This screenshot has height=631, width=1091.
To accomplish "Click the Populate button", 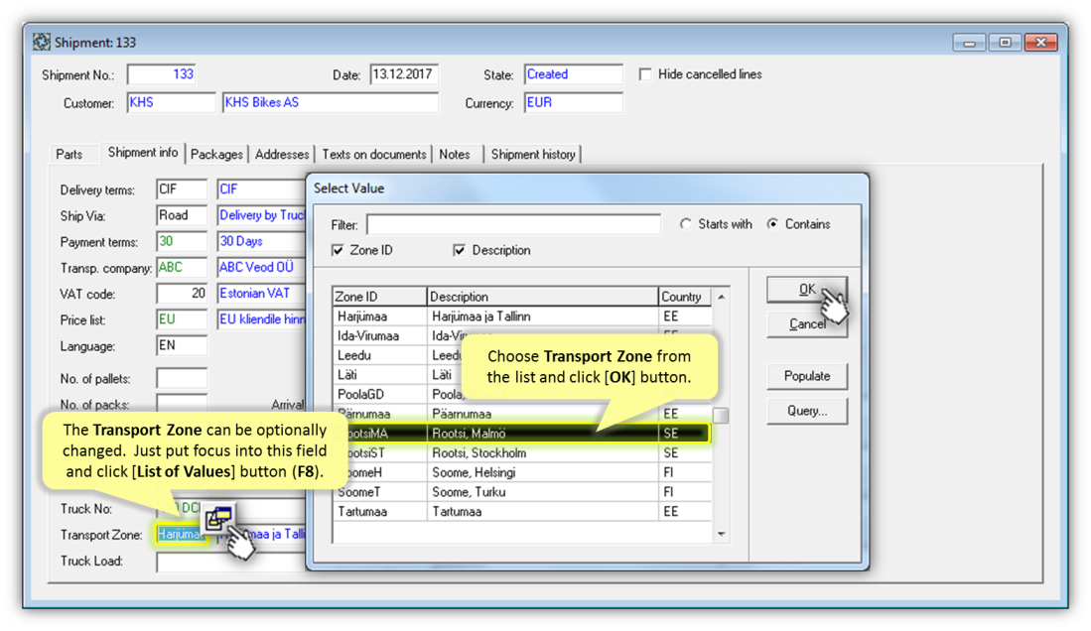I will [x=806, y=376].
